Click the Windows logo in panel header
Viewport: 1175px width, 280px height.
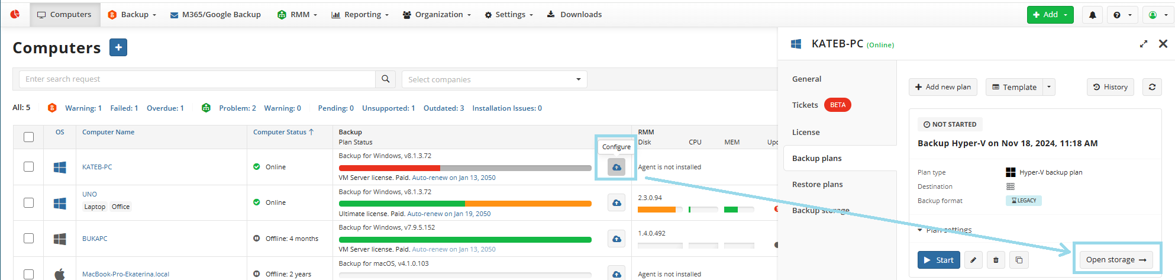point(796,44)
